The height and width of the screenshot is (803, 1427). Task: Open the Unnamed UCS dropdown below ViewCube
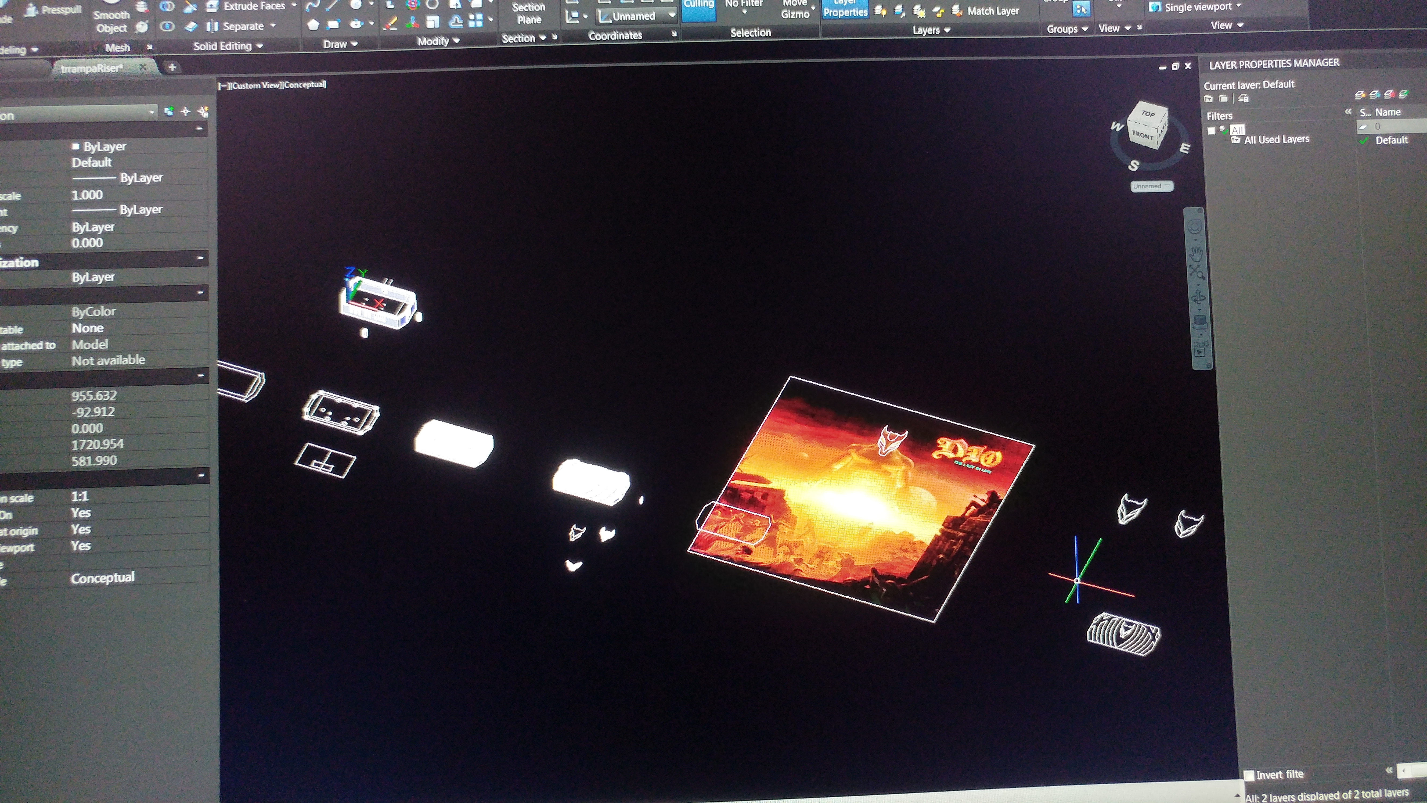[x=1152, y=186]
